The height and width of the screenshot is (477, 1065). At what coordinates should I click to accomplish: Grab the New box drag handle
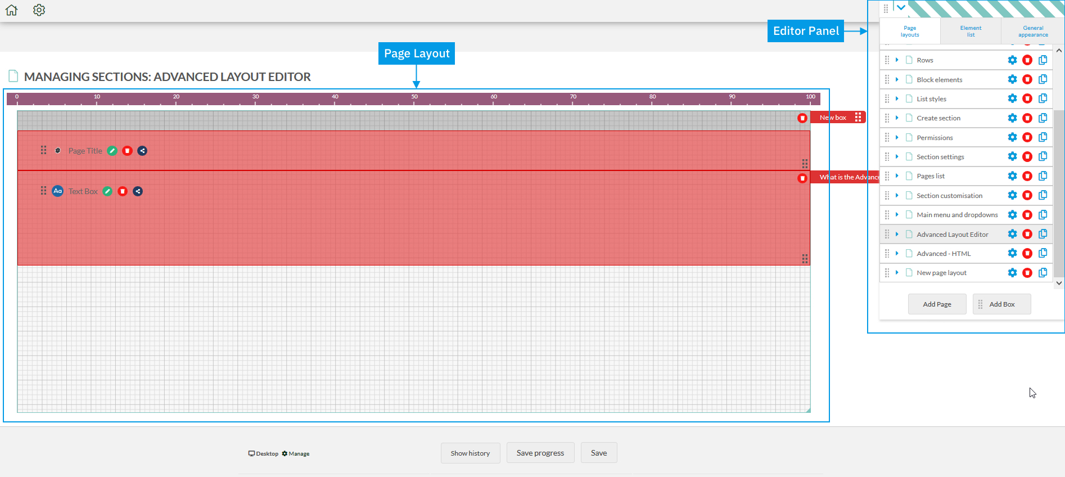pos(858,117)
